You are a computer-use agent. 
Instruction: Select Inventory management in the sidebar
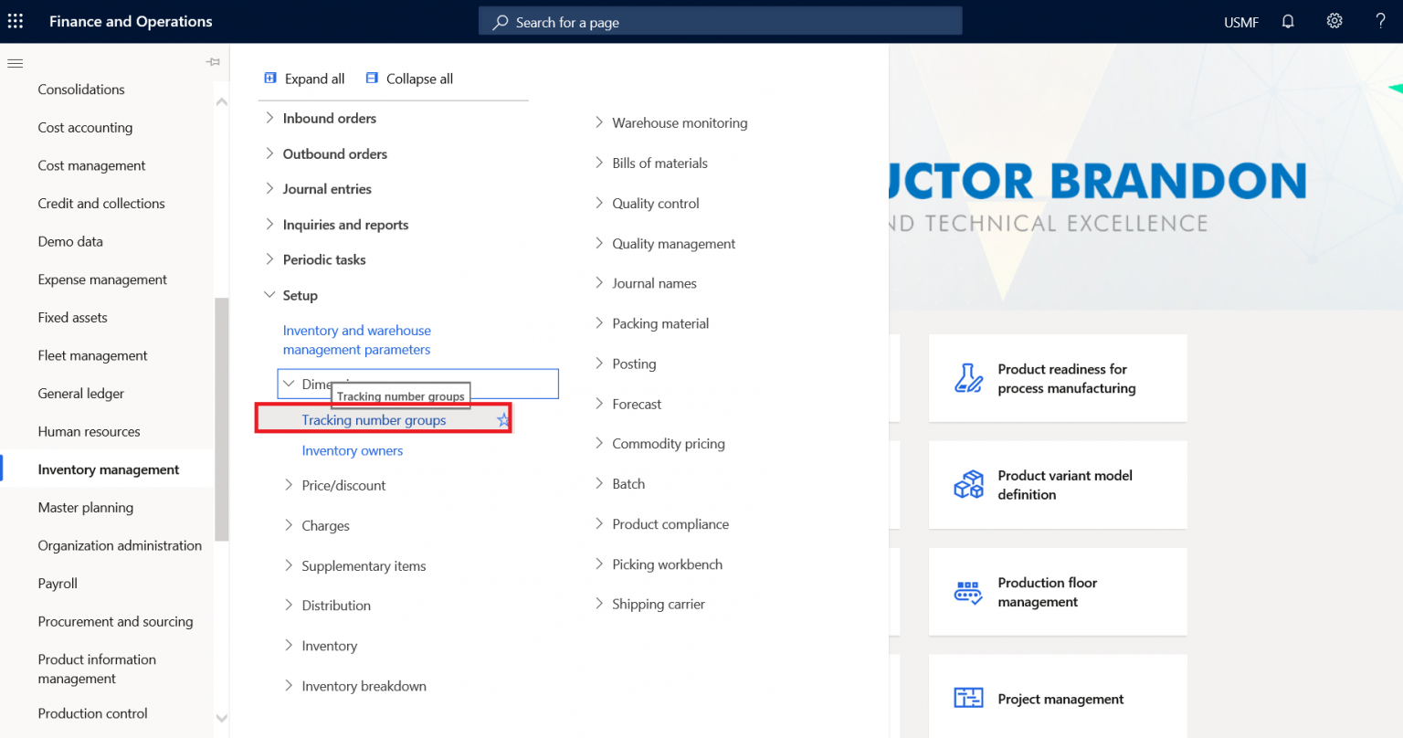click(108, 469)
